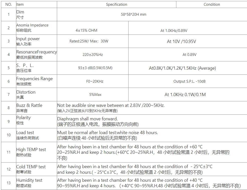Click the 'Condition' column header
This screenshot has width=247, height=190.
pos(212,4)
